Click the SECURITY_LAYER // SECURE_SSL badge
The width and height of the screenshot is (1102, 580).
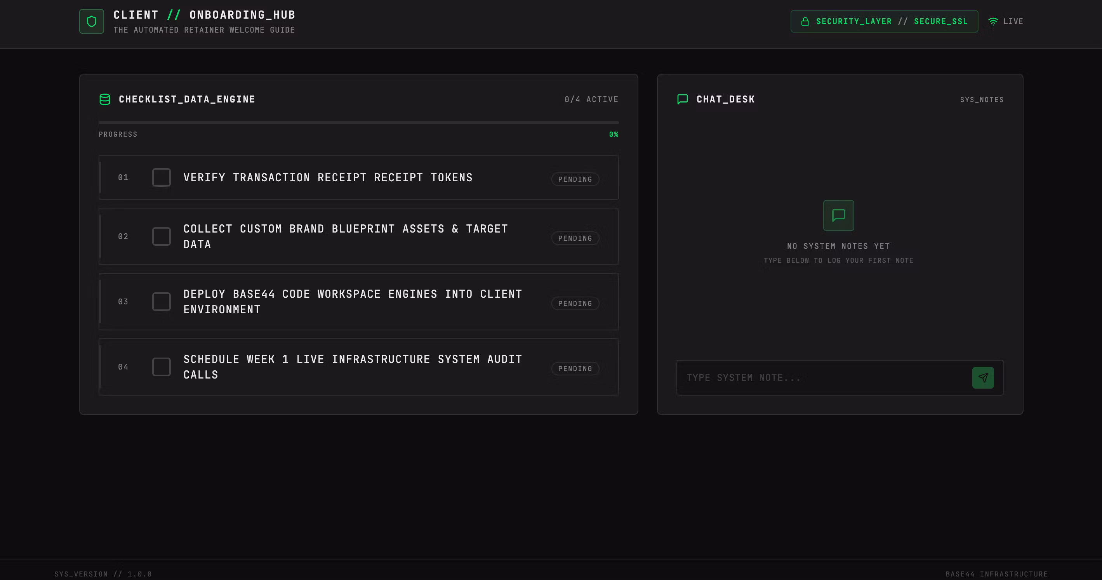point(884,21)
